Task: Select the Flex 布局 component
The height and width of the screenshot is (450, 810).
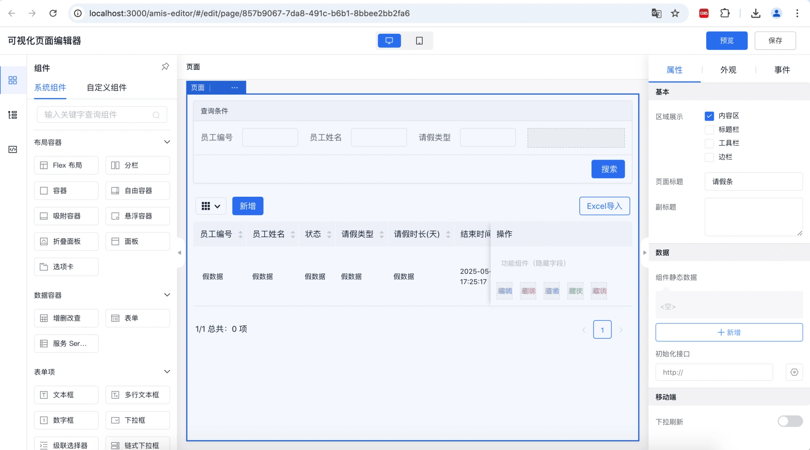Action: pyautogui.click(x=66, y=165)
